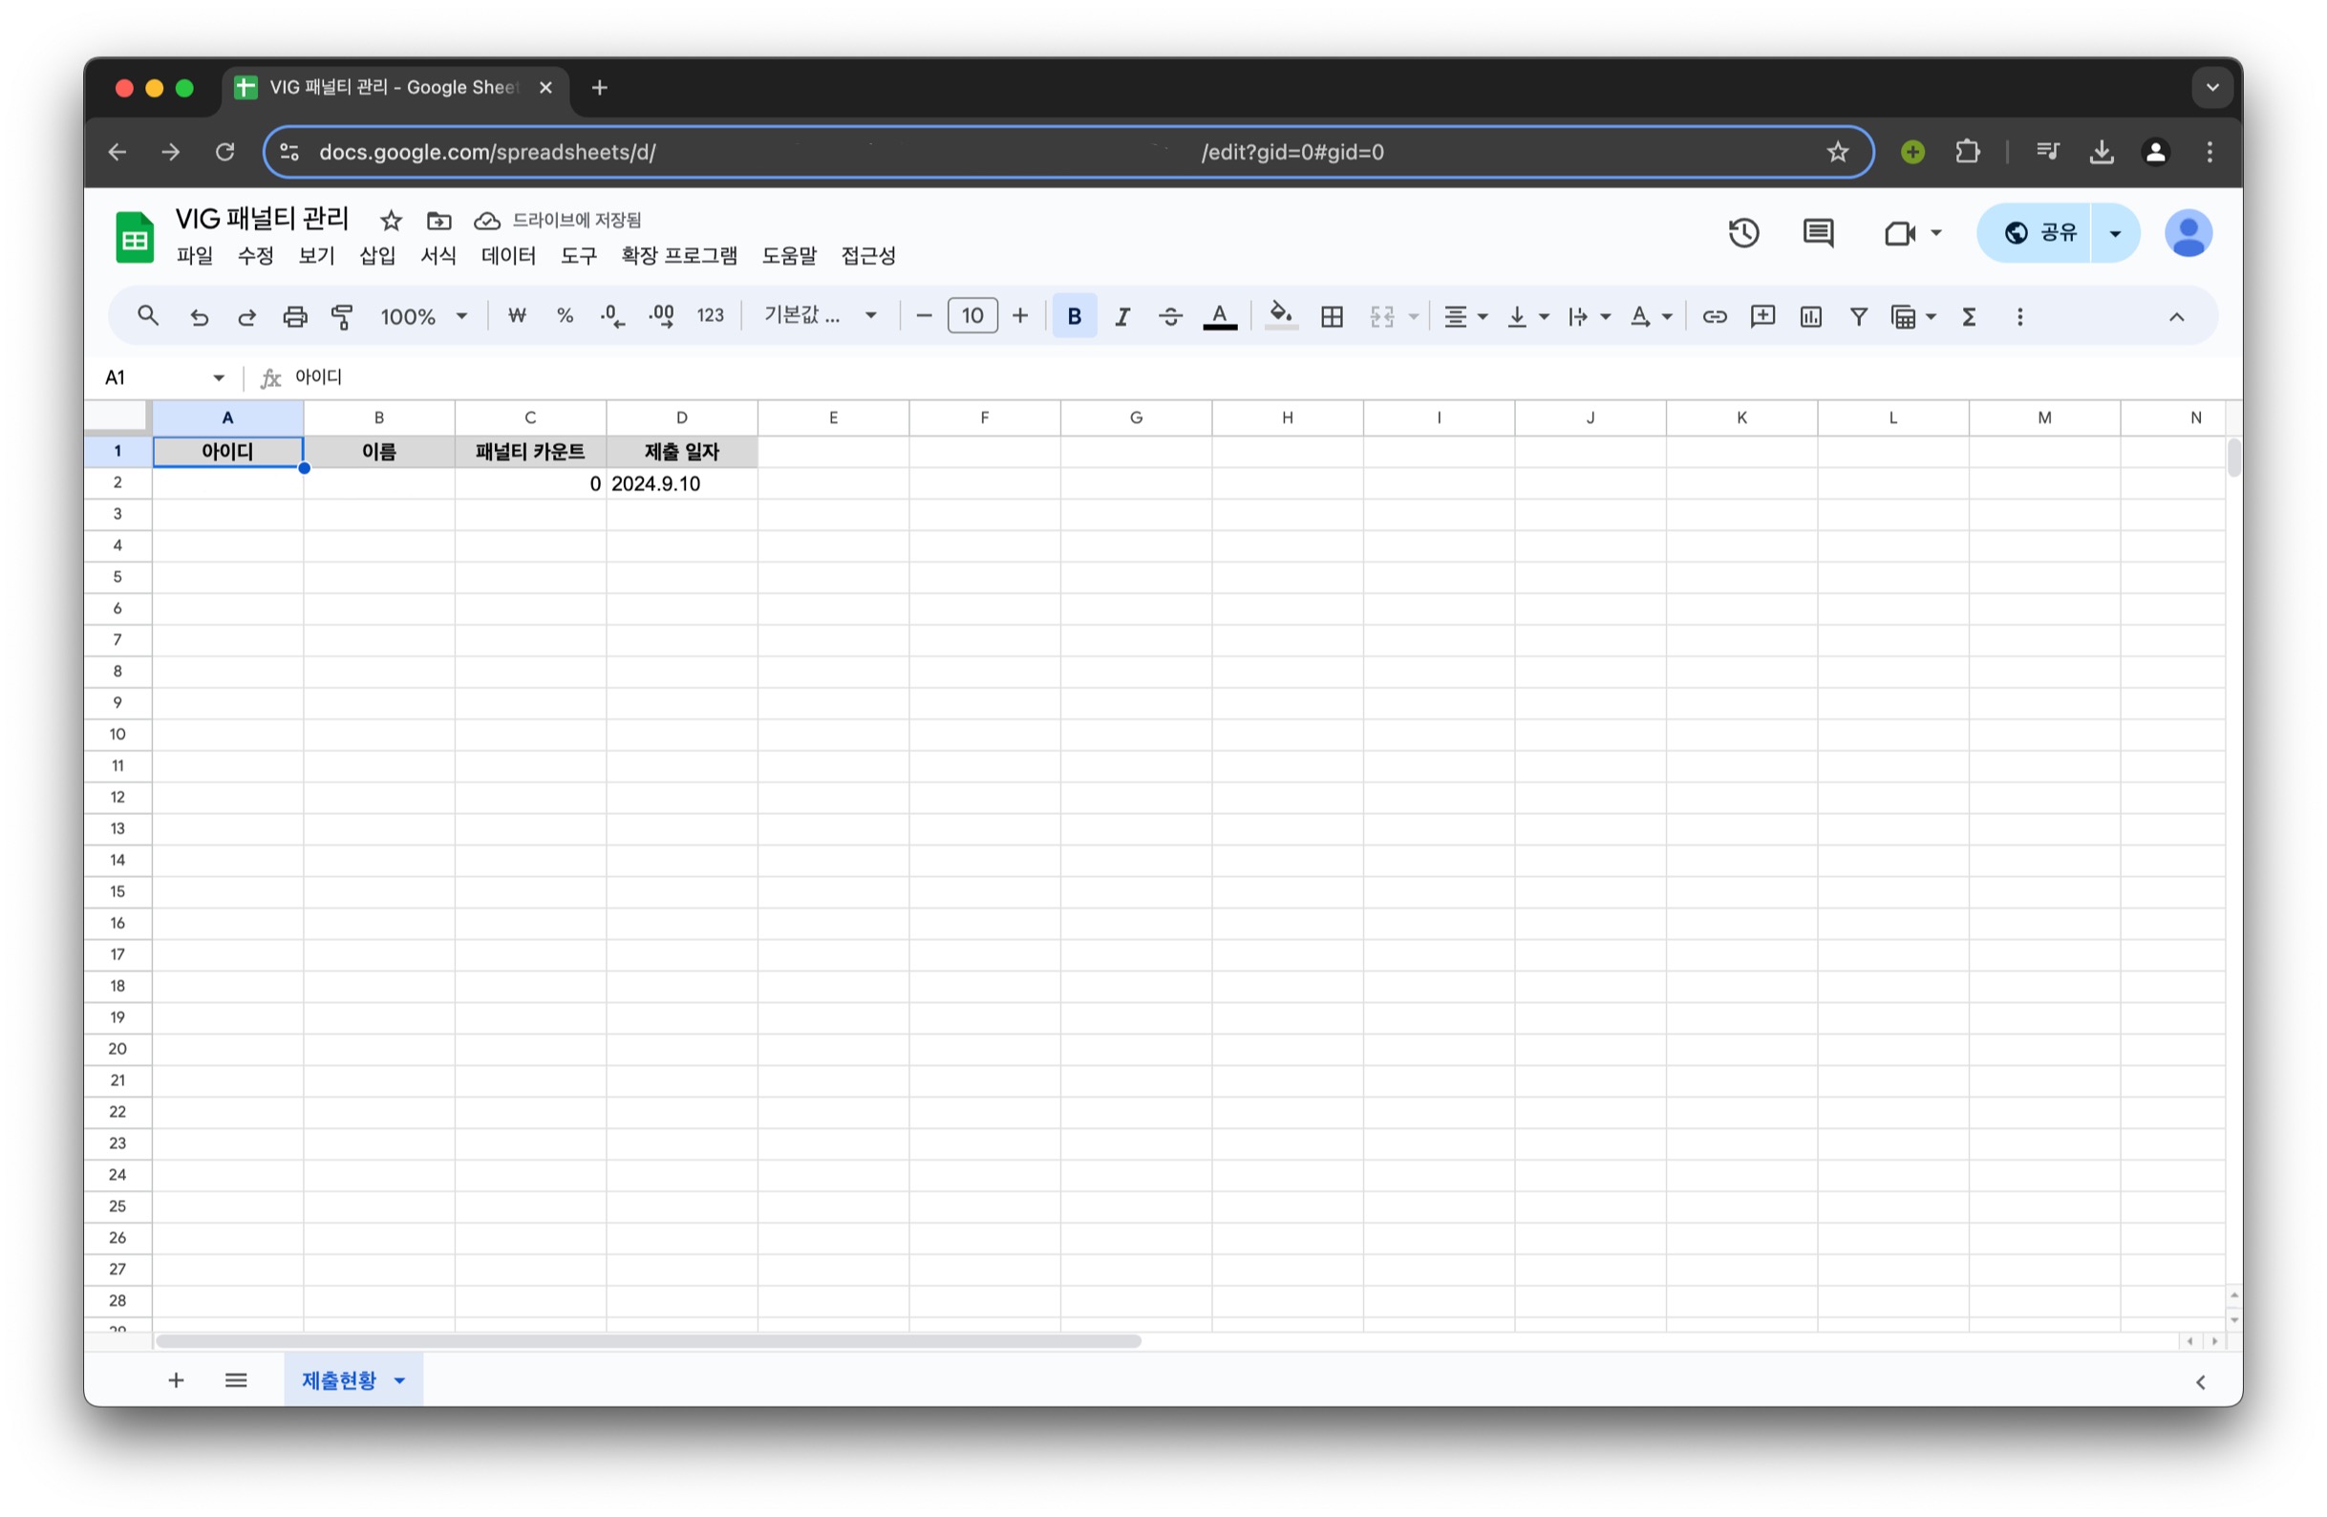2327x1517 pixels.
Task: Toggle strikethrough formatting
Action: click(1170, 317)
